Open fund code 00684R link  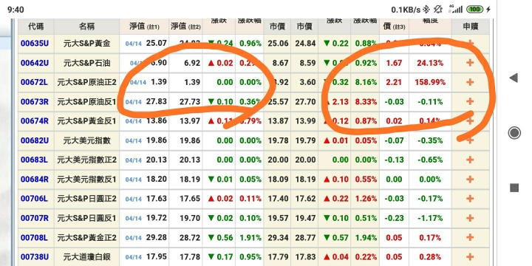(x=35, y=179)
